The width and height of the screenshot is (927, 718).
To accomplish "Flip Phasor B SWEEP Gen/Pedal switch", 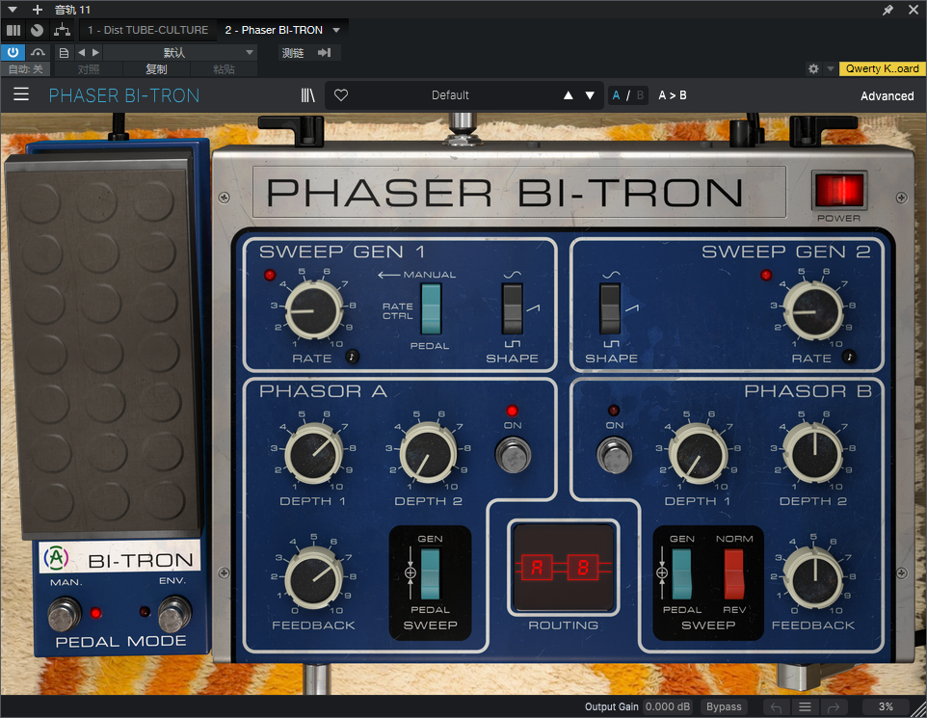I will pos(681,573).
